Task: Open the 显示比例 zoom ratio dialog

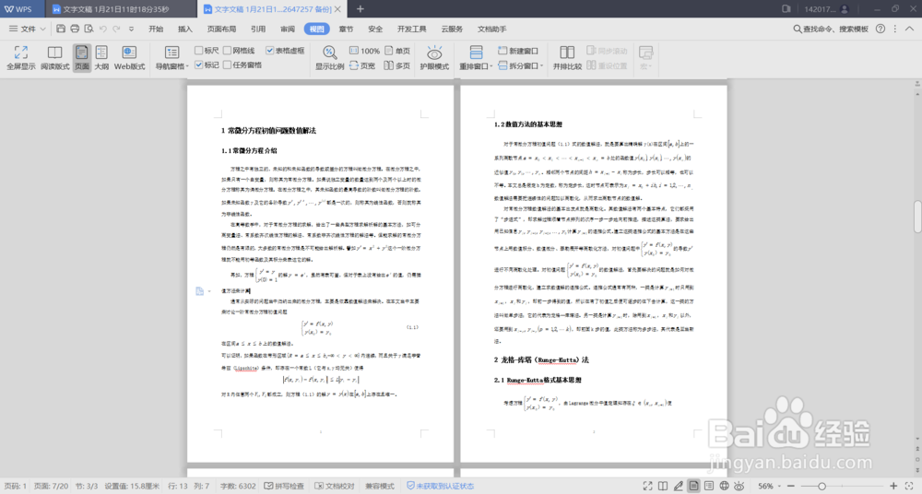Action: [329, 58]
